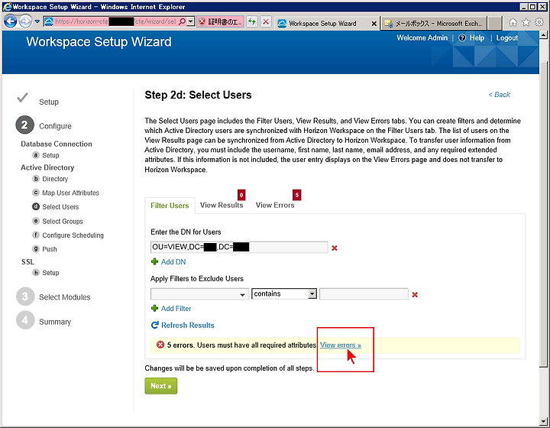Screen dimensions: 550x428
Task: Open Database Connection Setup step a
Action: pos(46,155)
